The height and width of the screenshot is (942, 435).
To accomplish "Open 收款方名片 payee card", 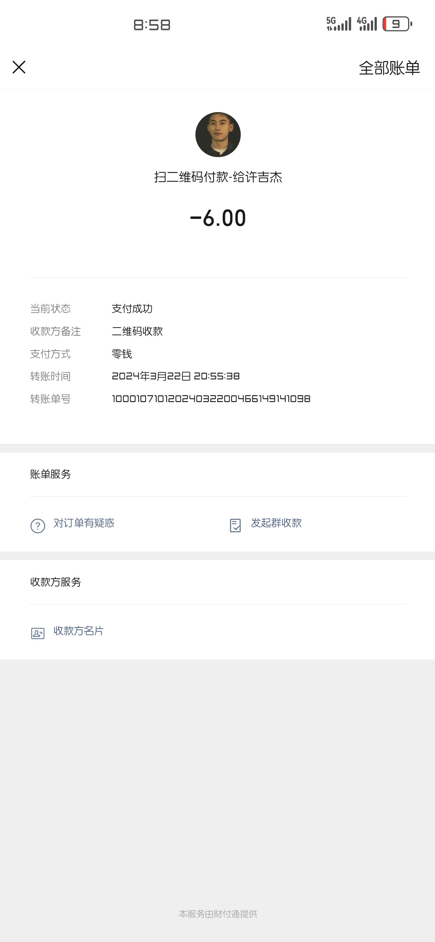I will coord(78,631).
